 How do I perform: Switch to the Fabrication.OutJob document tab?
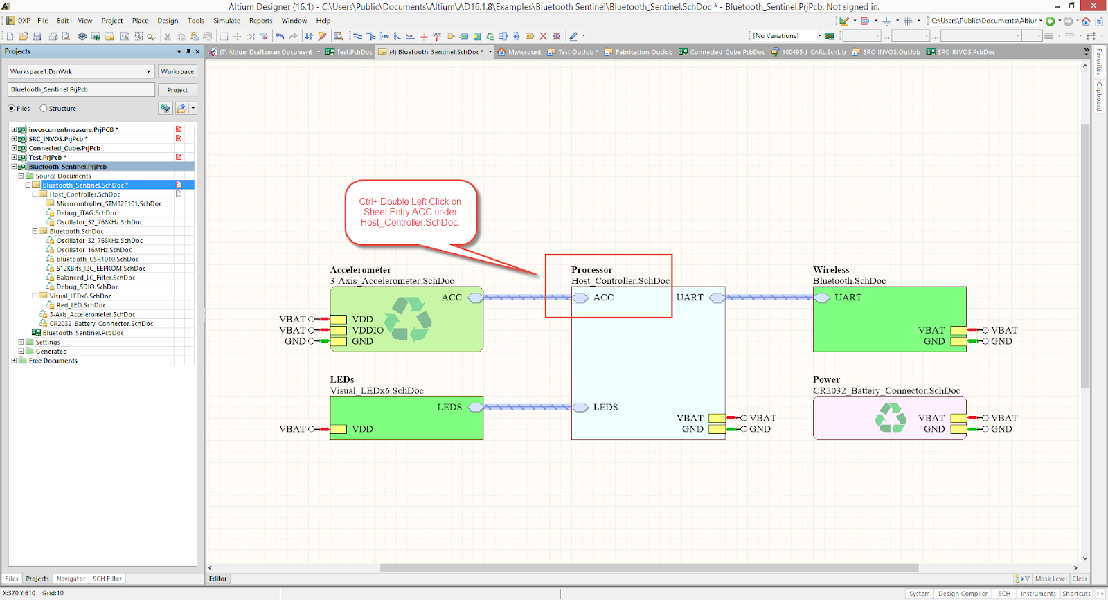tap(638, 52)
